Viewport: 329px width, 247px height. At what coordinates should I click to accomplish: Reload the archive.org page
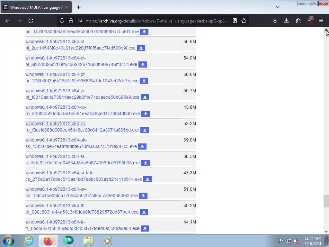pos(31,21)
